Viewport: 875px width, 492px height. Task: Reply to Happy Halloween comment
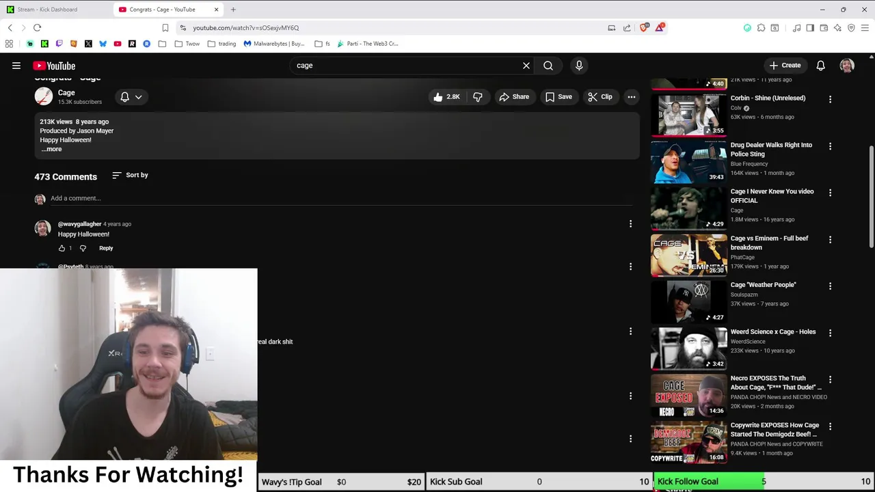(x=106, y=248)
